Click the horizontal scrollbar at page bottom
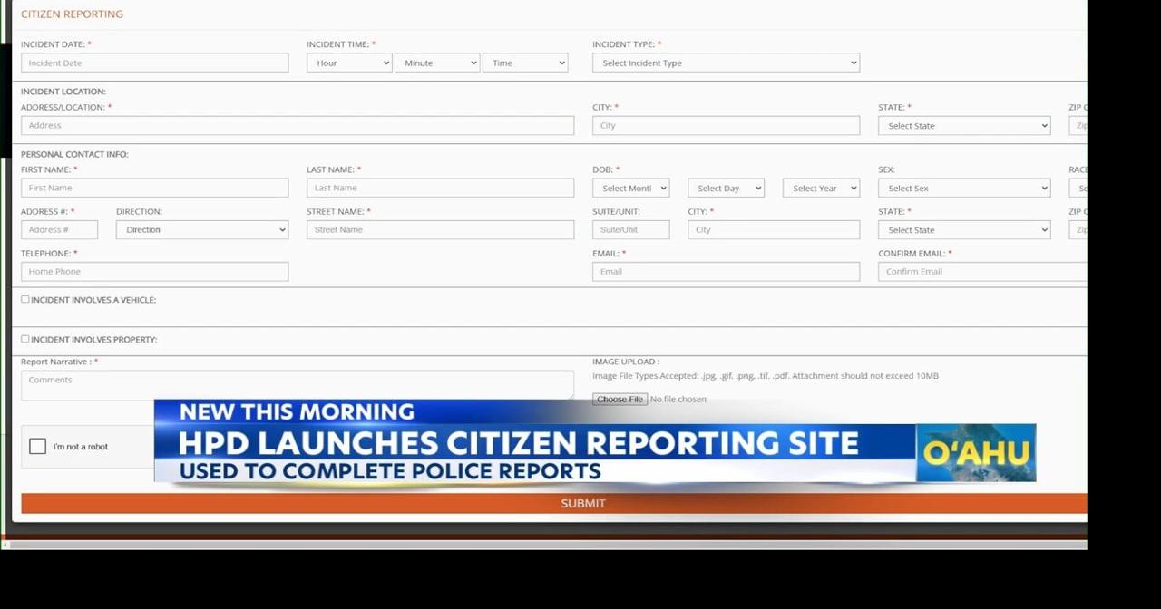Screen dimensions: 1161x609 (x=548, y=545)
